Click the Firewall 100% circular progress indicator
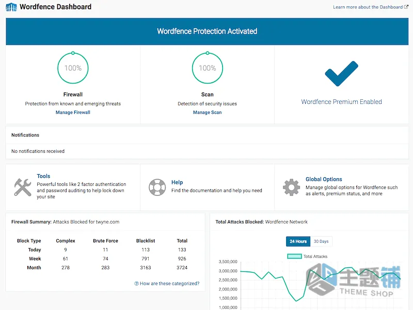 click(73, 68)
